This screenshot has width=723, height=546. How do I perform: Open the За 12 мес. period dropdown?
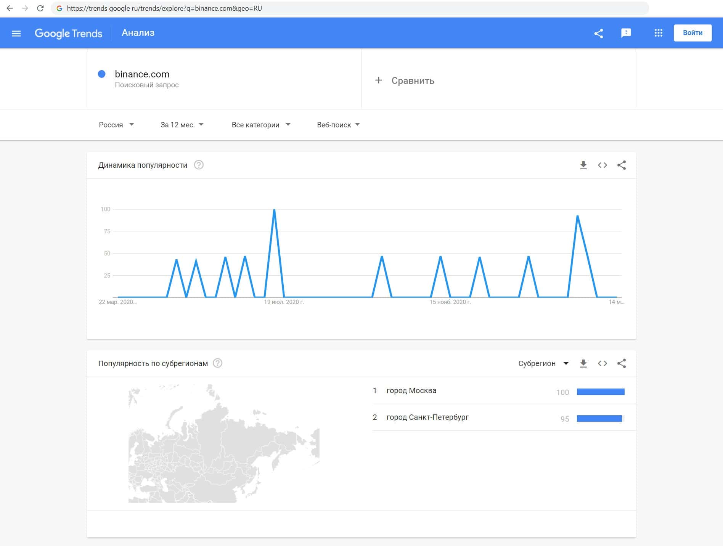pos(182,125)
